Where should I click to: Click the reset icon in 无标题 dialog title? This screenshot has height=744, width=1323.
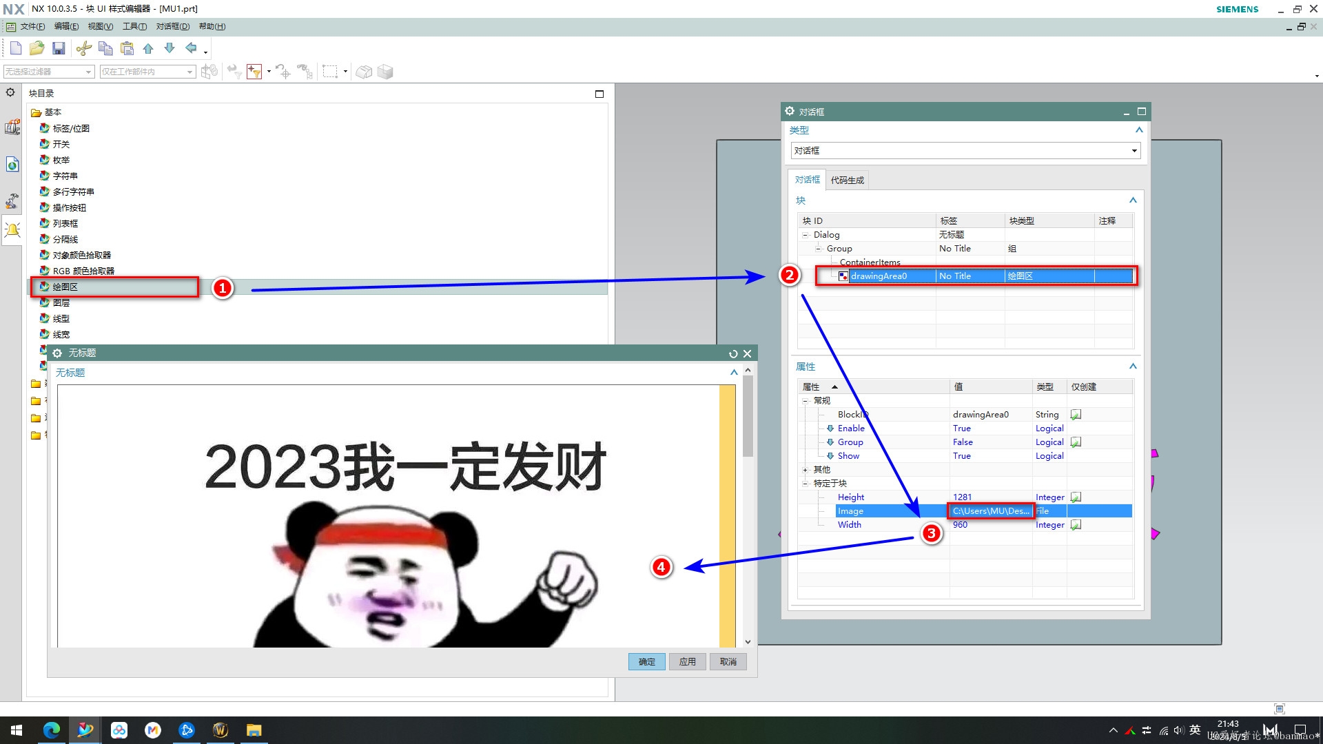[x=733, y=353]
